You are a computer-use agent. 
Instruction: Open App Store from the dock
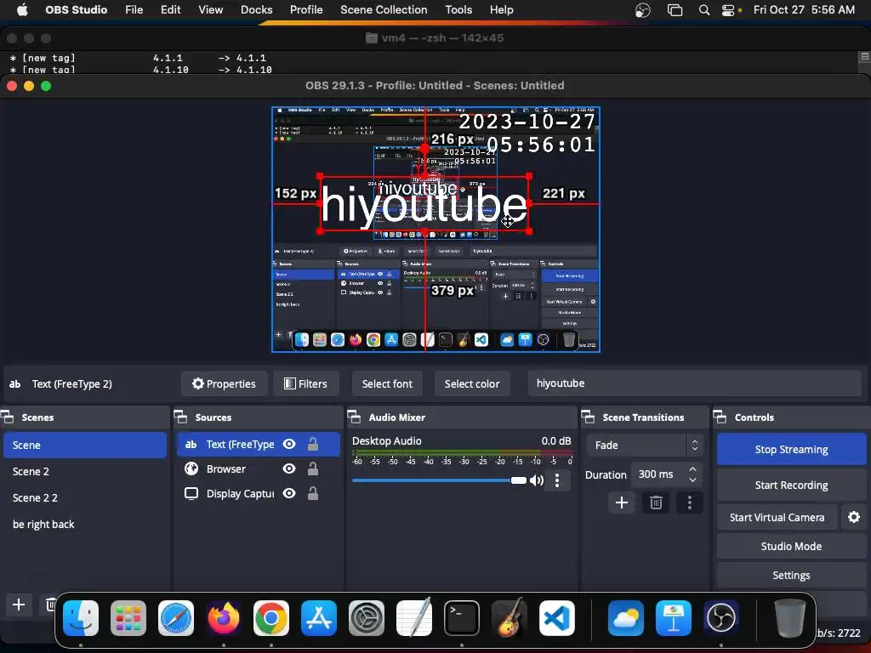coord(319,618)
